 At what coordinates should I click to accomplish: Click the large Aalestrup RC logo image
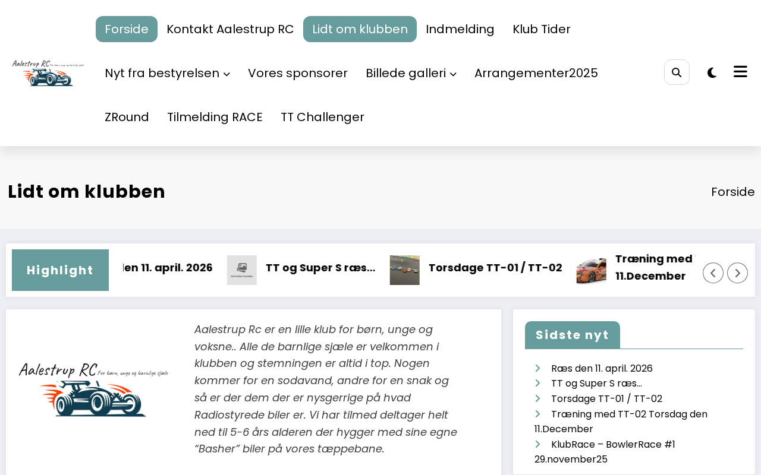[x=94, y=389]
